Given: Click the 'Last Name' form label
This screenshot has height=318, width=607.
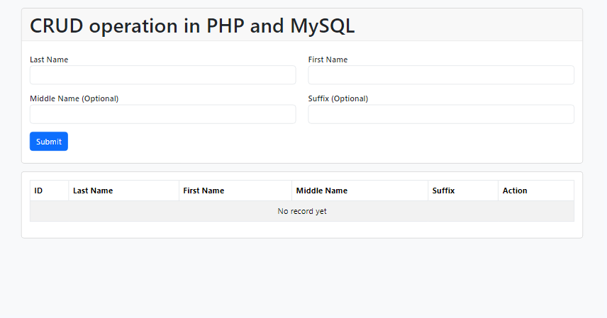Looking at the screenshot, I should (49, 59).
